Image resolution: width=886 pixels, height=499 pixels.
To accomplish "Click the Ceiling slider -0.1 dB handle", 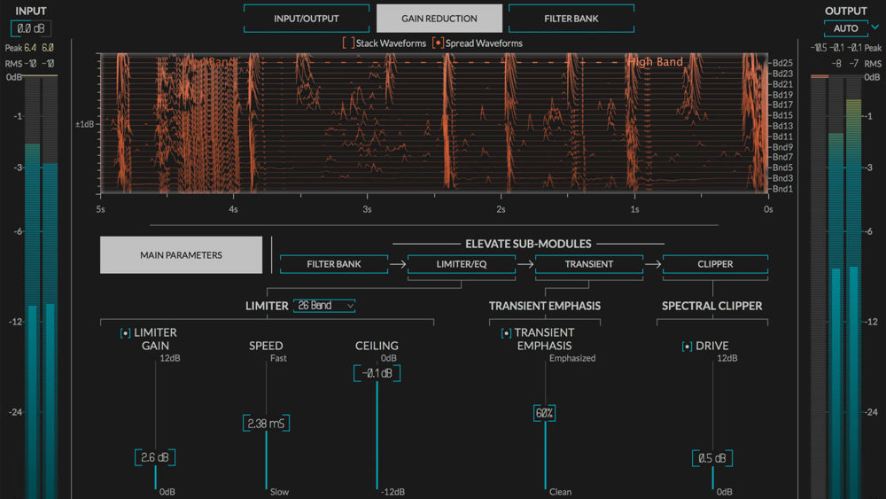I will click(x=377, y=373).
